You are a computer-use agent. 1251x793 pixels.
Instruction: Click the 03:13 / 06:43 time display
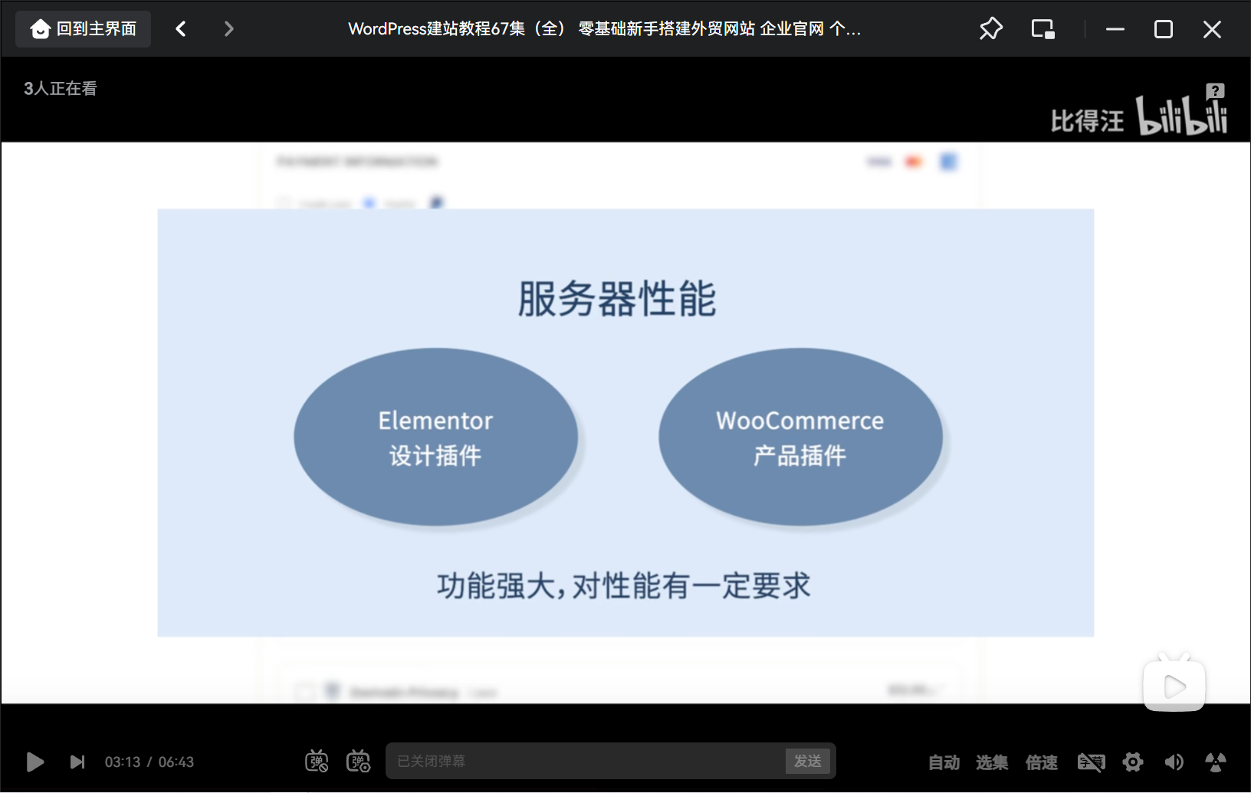149,762
